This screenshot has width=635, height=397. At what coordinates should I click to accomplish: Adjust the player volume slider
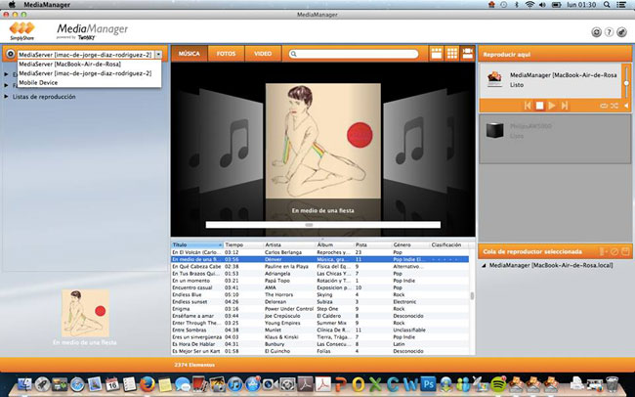click(x=626, y=83)
